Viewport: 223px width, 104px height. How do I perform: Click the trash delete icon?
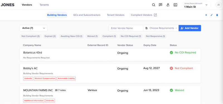tap(217, 15)
